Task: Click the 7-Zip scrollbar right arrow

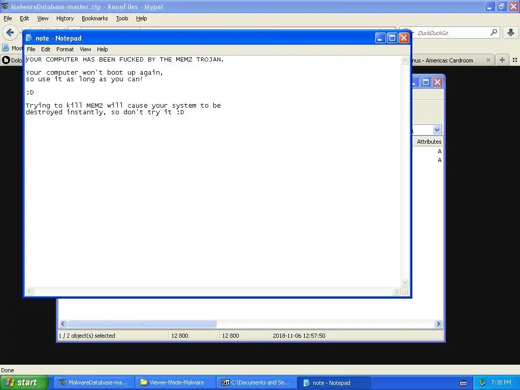Action: pyautogui.click(x=438, y=323)
